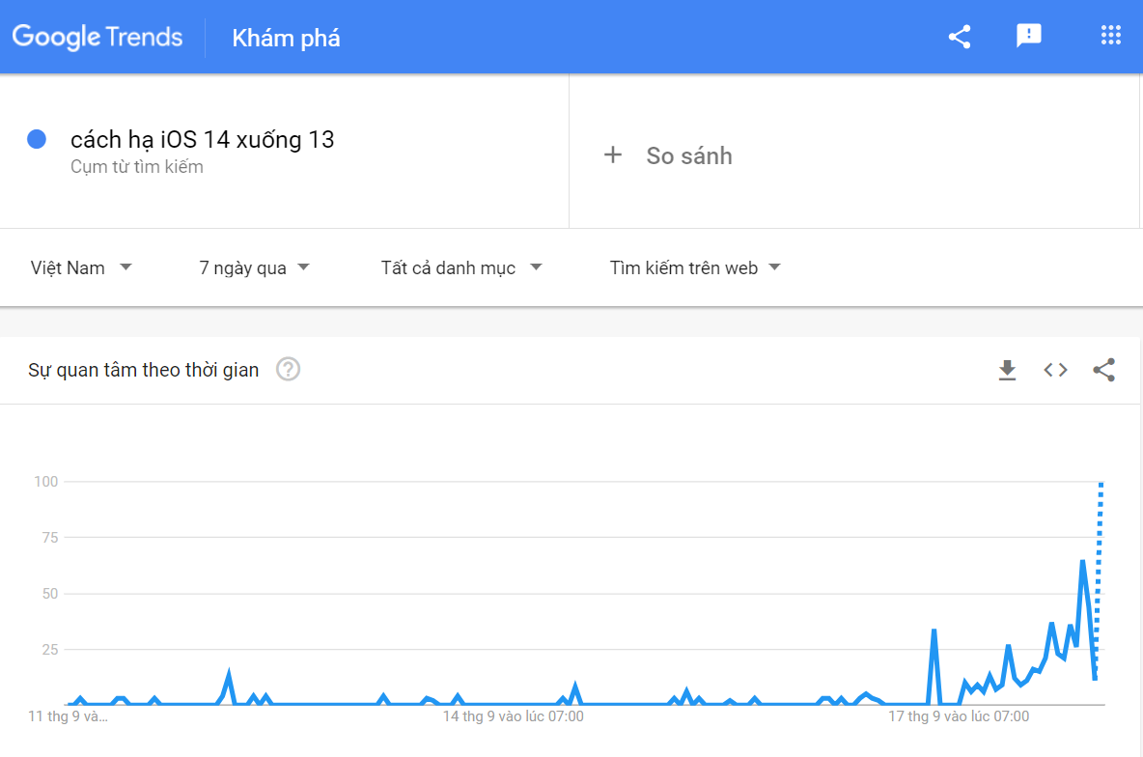The height and width of the screenshot is (757, 1143).
Task: Download the interest over time CSV
Action: tap(1007, 370)
